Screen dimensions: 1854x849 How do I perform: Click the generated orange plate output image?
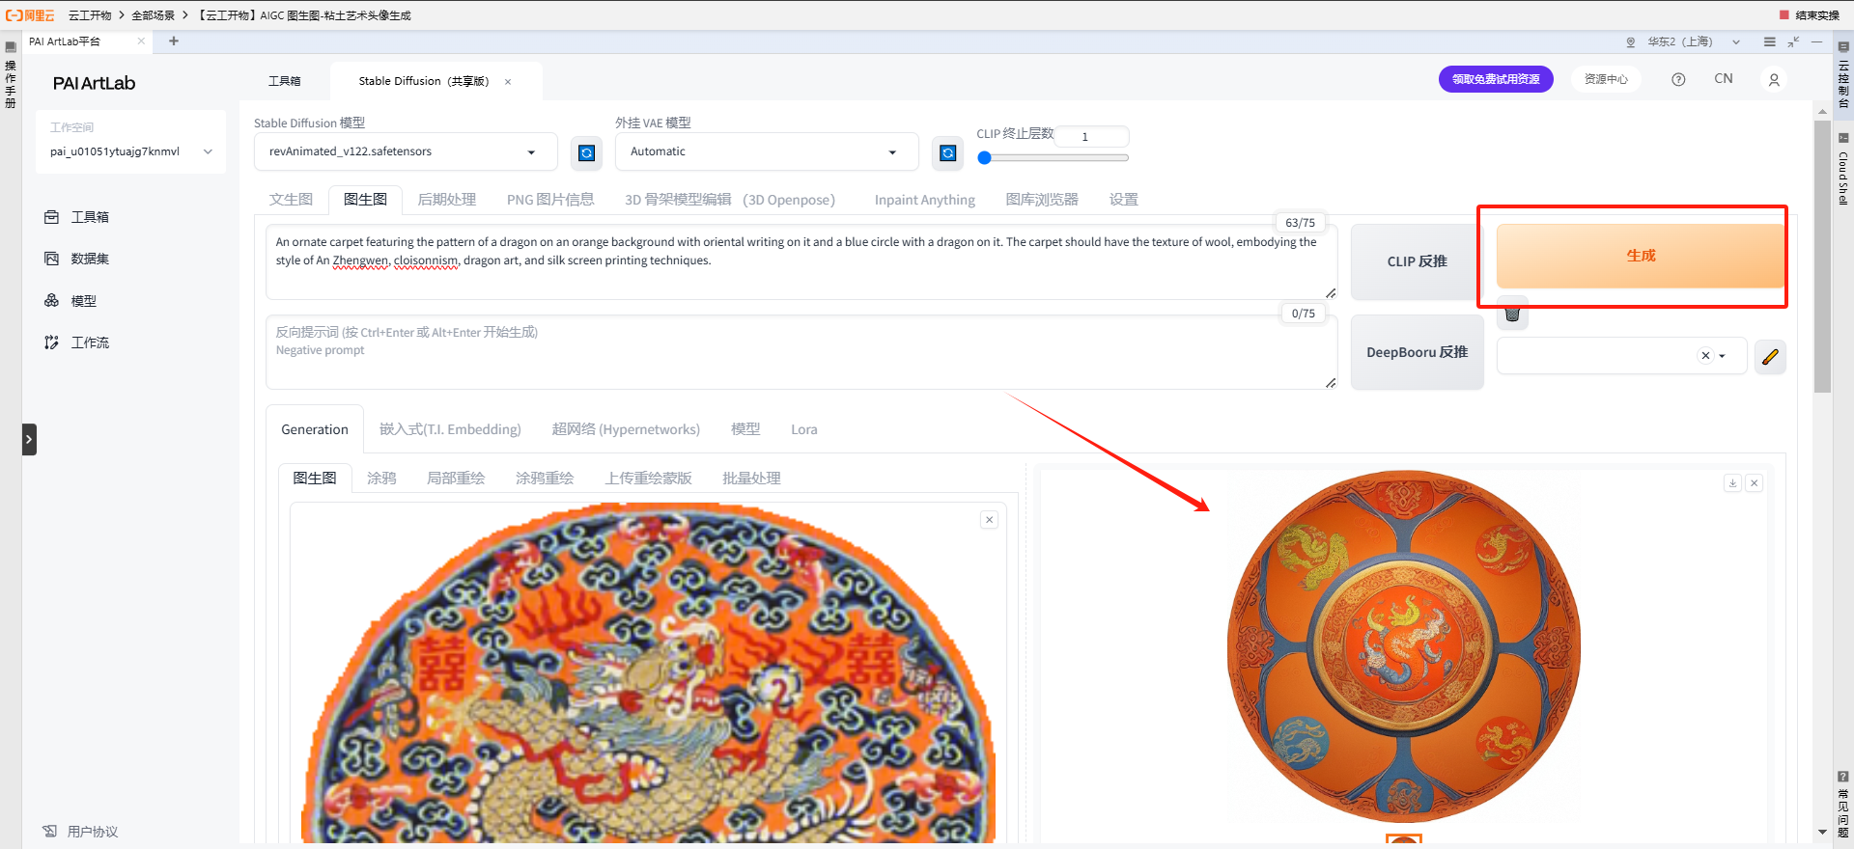[1404, 646]
